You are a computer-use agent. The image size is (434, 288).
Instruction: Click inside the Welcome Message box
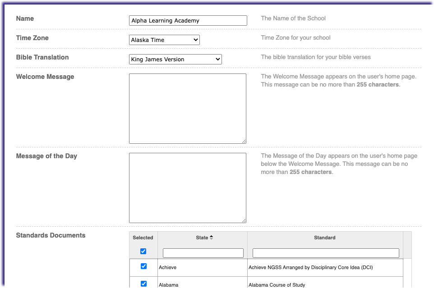187,108
